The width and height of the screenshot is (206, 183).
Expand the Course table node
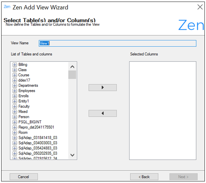15,75
